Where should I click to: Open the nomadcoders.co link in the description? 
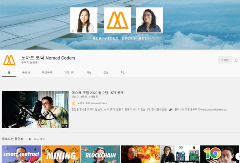click(x=214, y=109)
